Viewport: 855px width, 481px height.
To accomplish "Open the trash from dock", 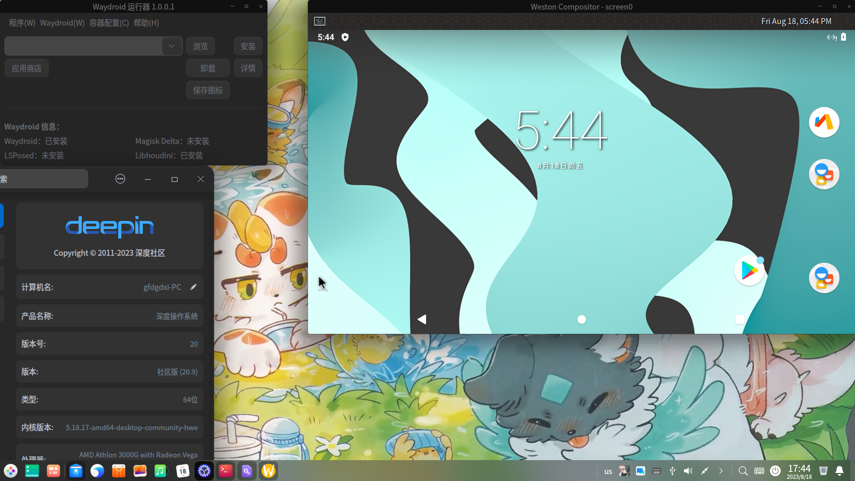I will pos(823,471).
